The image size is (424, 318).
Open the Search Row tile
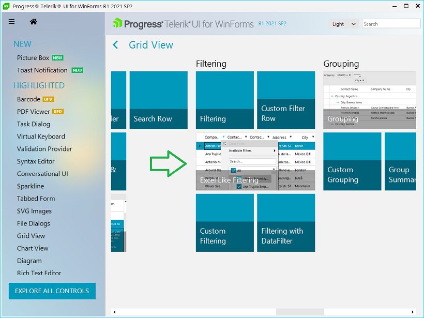click(158, 100)
